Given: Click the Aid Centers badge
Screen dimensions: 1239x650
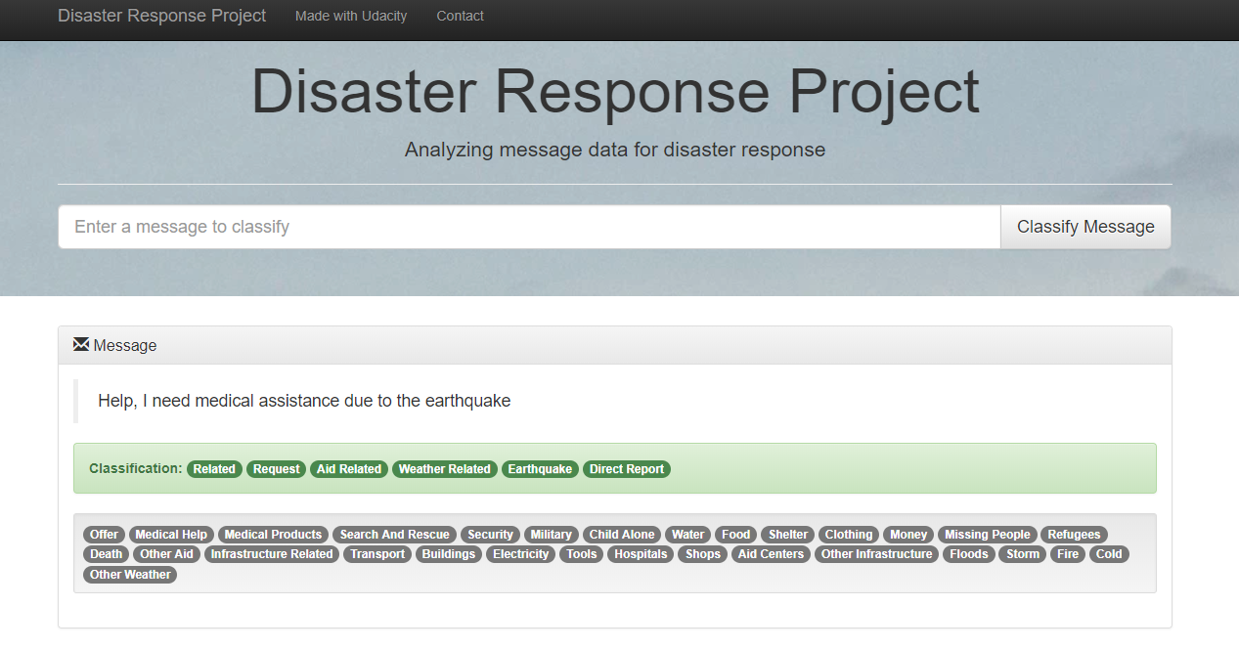Looking at the screenshot, I should click(x=771, y=554).
